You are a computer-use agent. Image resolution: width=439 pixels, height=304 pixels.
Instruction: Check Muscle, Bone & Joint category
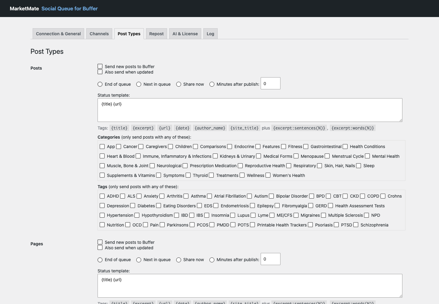(102, 166)
